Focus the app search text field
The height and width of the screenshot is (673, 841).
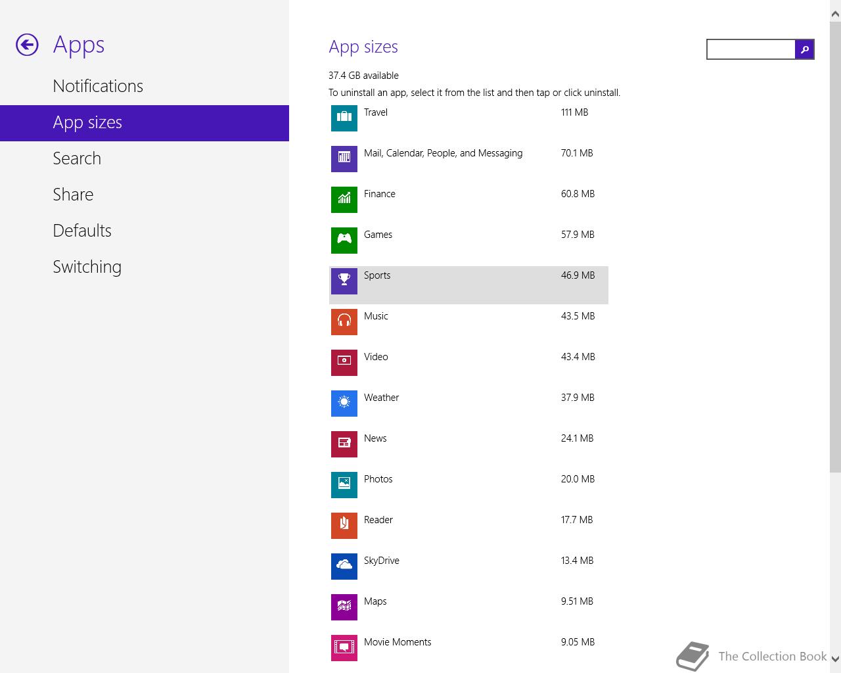coord(750,49)
